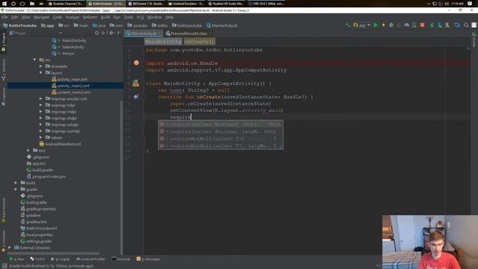Select settings.gradle in the project tree
This screenshot has height=269, width=478.
tap(38, 241)
